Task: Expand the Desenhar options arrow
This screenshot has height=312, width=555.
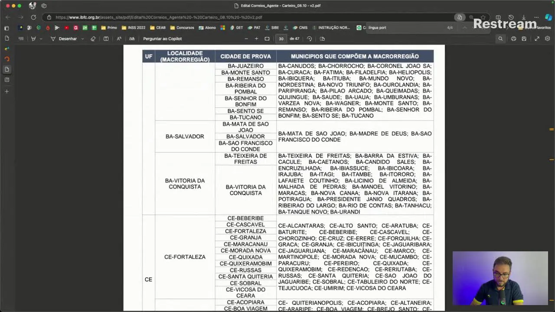Action: [x=82, y=39]
